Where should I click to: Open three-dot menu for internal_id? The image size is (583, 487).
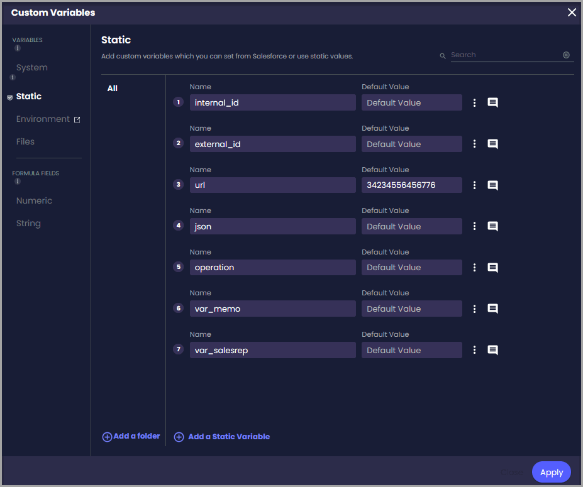474,103
